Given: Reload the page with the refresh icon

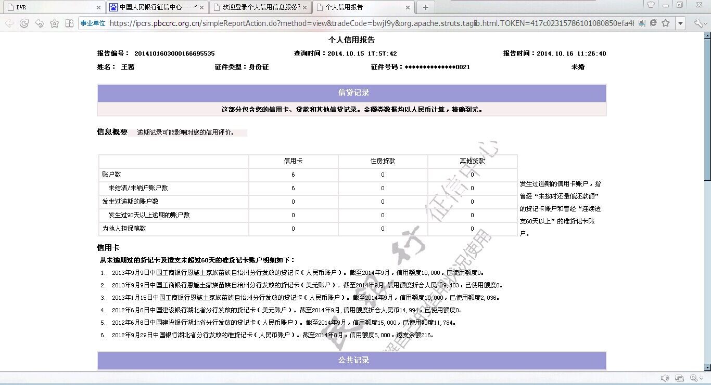Looking at the screenshot, I should 24,23.
